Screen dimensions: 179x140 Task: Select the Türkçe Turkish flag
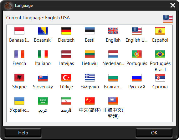tap(66, 77)
